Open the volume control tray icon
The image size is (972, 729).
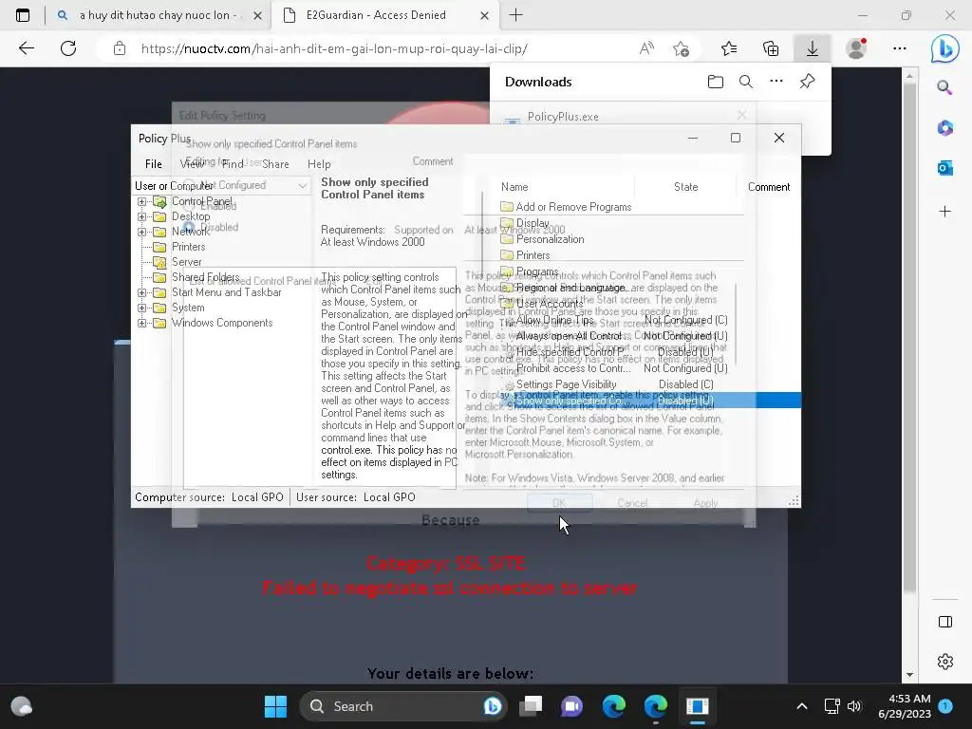tap(854, 706)
